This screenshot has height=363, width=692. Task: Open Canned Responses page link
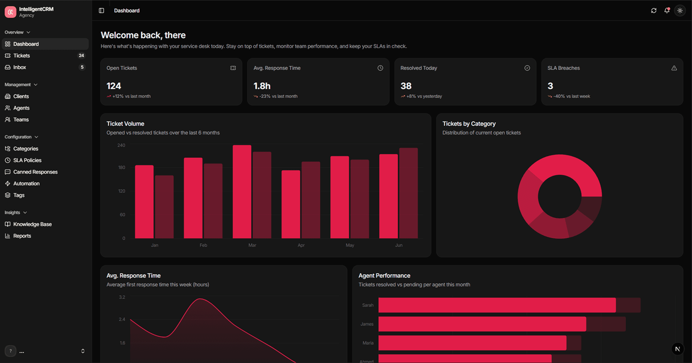[x=45, y=172]
